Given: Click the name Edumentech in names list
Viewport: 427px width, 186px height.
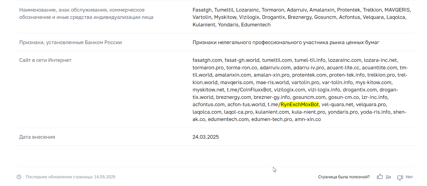Looking at the screenshot, I should (256, 25).
